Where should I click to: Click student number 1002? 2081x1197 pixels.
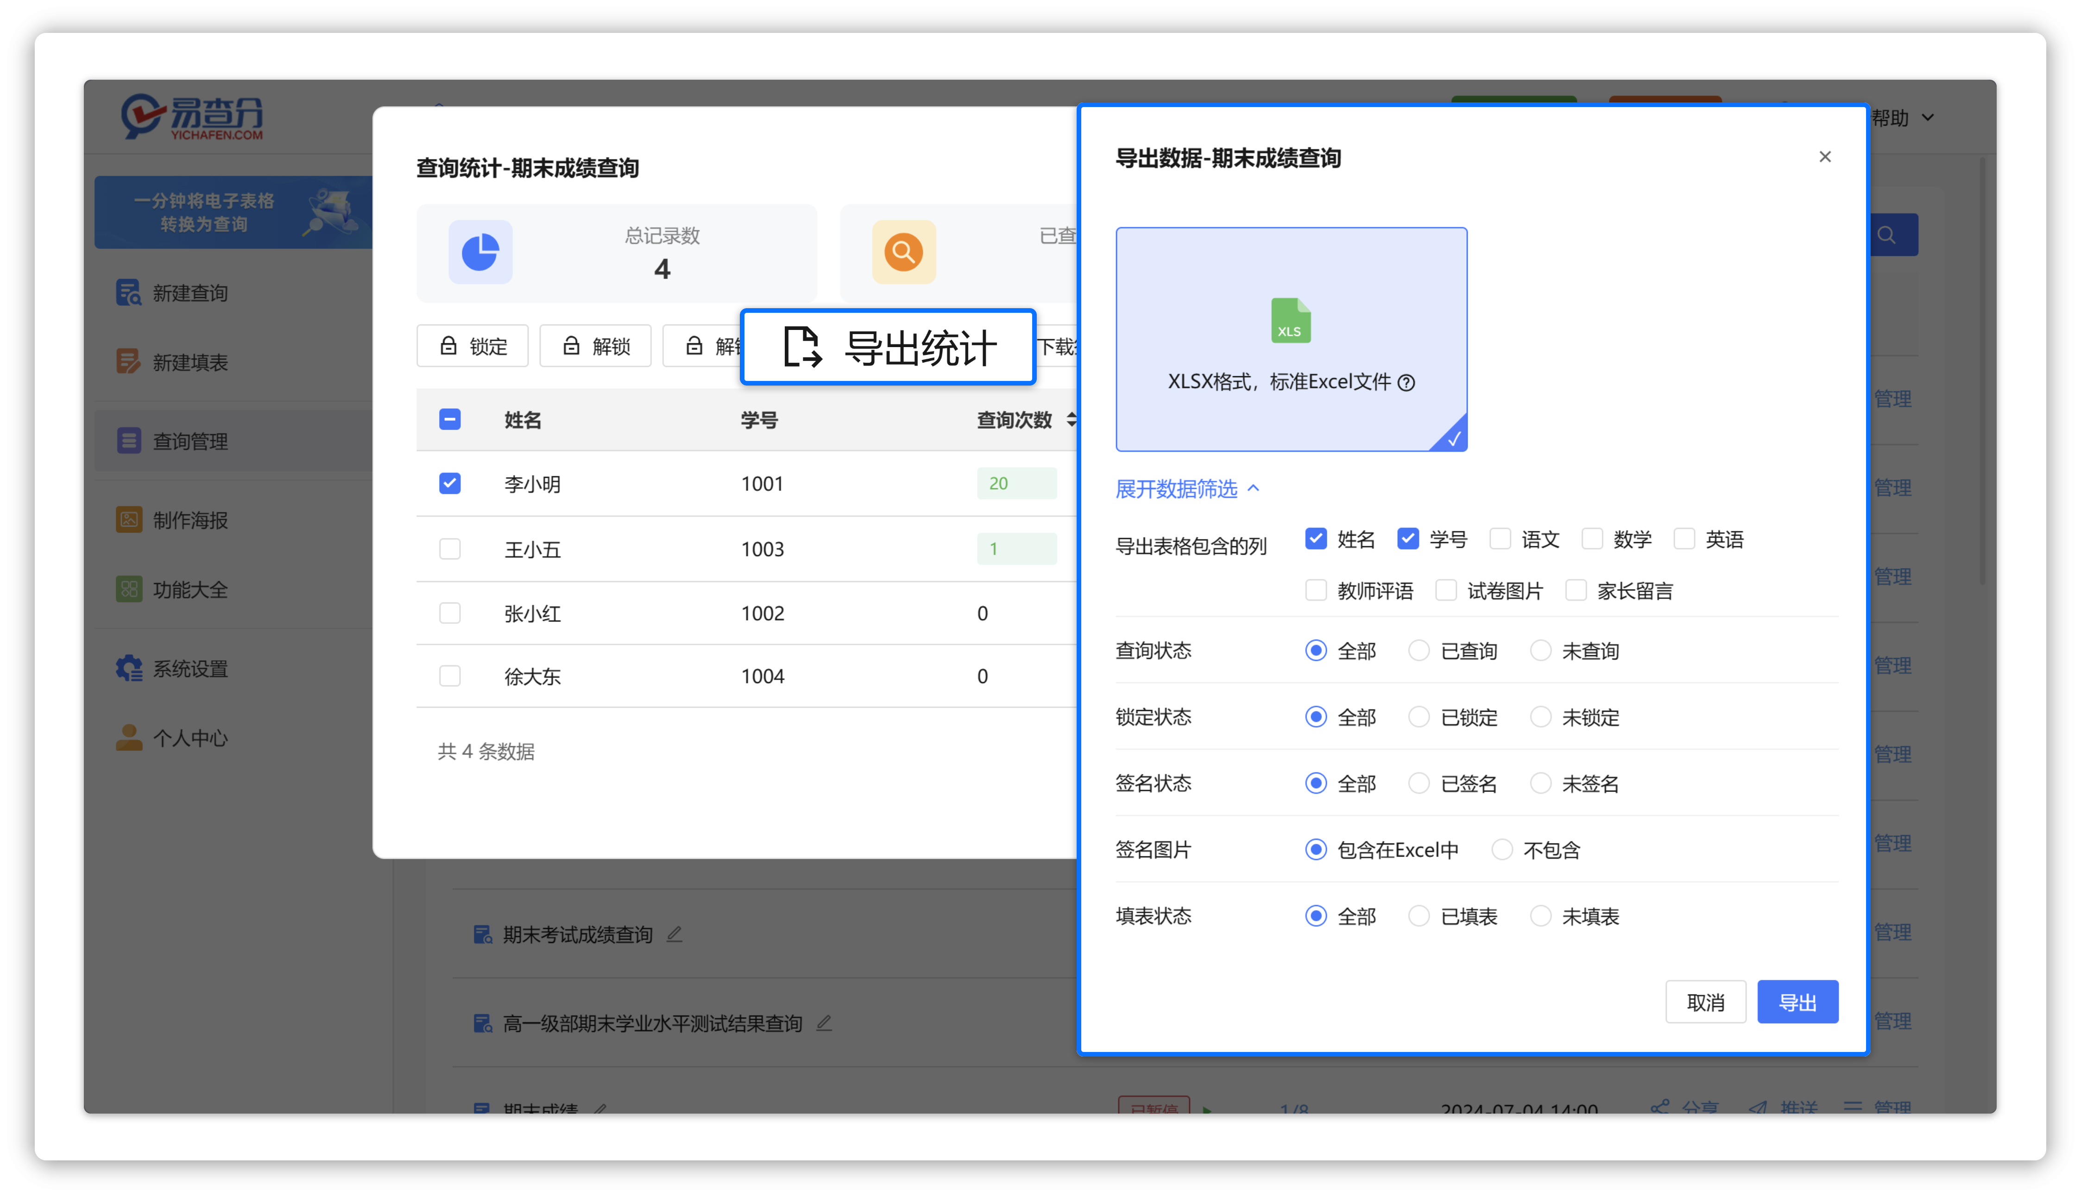pyautogui.click(x=762, y=613)
